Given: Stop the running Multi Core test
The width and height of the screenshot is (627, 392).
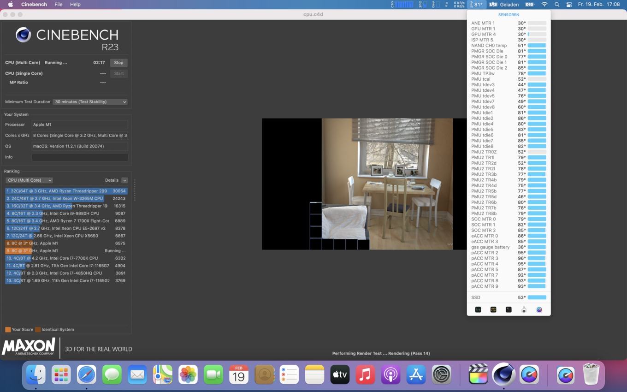Looking at the screenshot, I should pyautogui.click(x=118, y=63).
